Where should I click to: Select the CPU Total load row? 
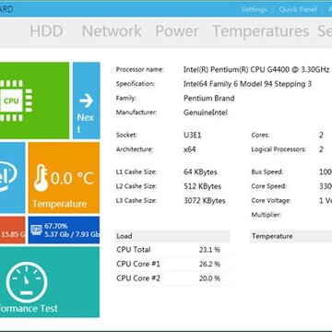tap(172, 250)
